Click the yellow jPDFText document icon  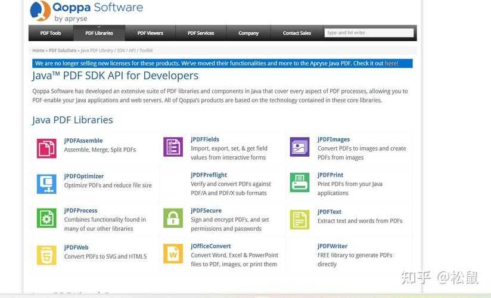pyautogui.click(x=299, y=219)
